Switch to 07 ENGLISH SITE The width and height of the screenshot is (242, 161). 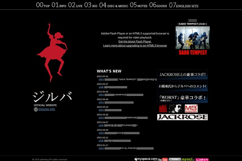tap(184, 5)
